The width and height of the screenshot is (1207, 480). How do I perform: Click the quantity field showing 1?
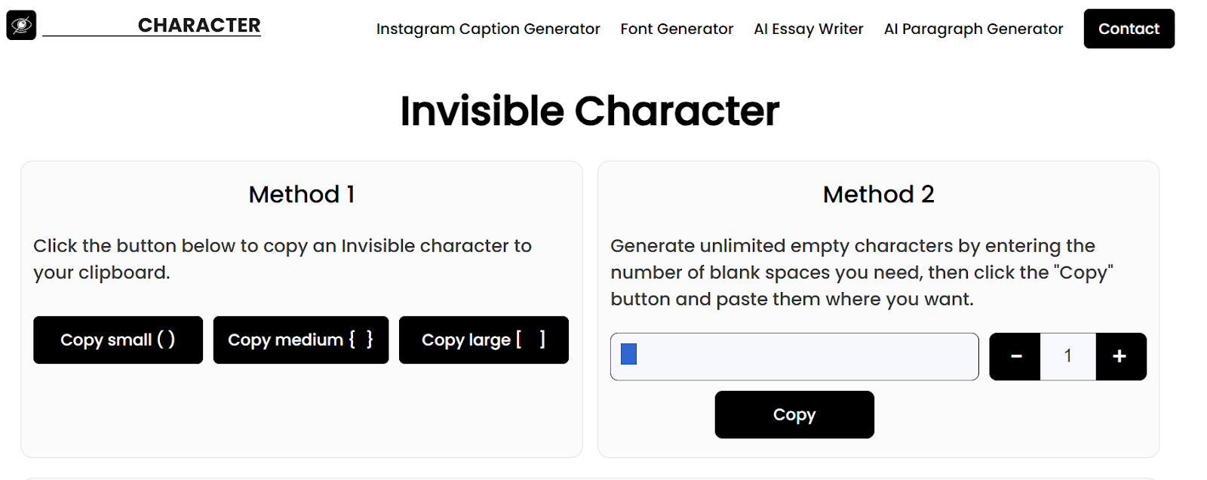[x=1067, y=356]
